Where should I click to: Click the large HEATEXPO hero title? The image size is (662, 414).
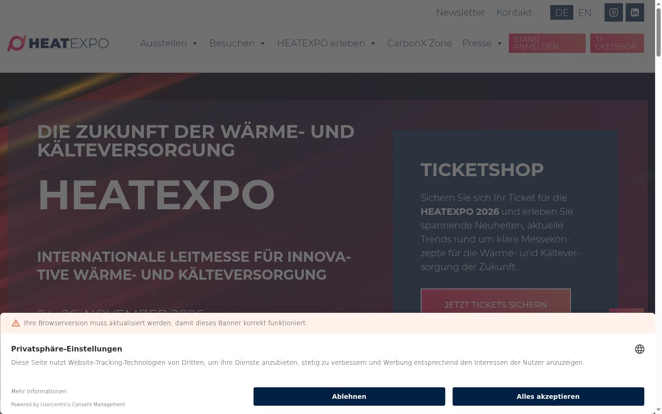pyautogui.click(x=156, y=195)
